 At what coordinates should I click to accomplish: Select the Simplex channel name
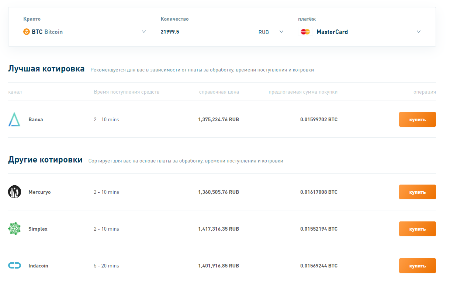coord(38,229)
